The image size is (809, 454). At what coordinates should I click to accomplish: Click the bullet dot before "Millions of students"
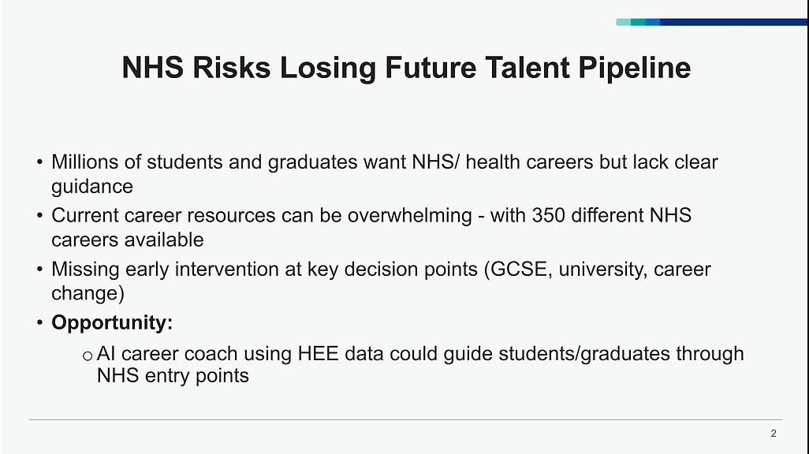coord(39,162)
